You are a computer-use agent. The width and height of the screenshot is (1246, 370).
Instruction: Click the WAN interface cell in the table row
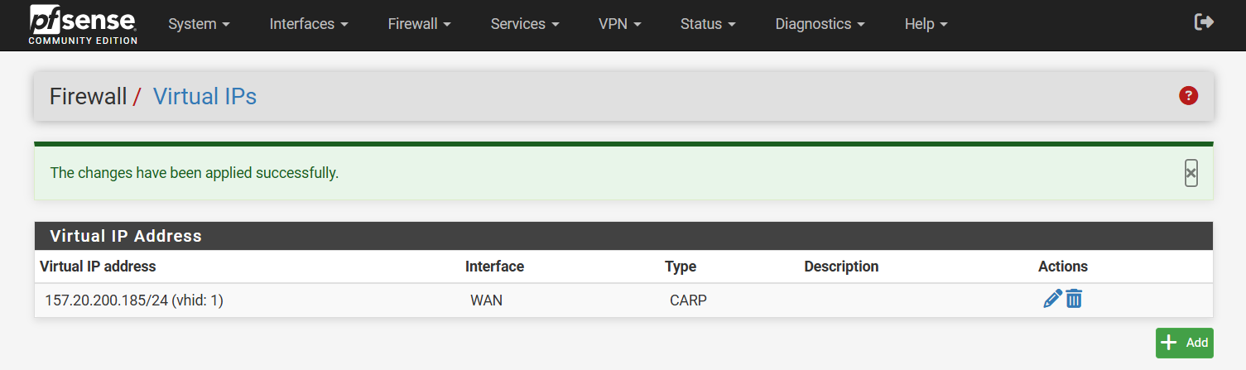point(486,300)
